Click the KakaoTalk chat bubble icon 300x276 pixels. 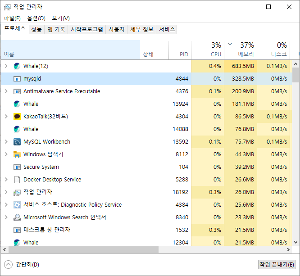[x=17, y=117]
